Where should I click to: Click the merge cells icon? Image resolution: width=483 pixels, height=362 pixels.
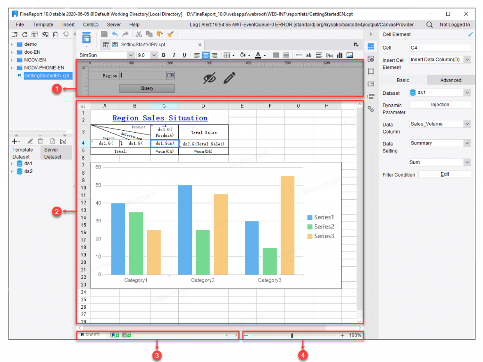tap(276, 55)
